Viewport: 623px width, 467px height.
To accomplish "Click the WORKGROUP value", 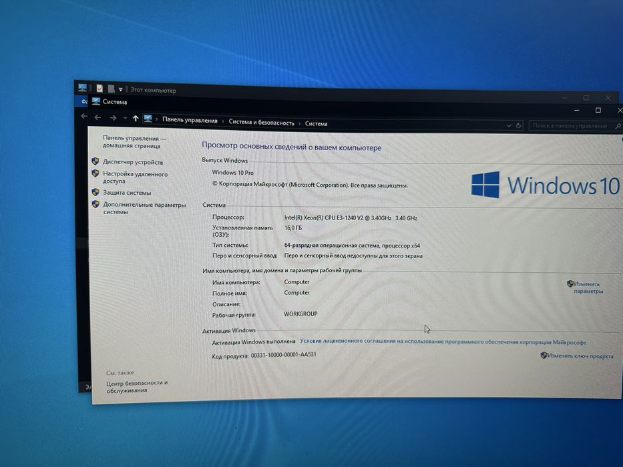I will [300, 314].
